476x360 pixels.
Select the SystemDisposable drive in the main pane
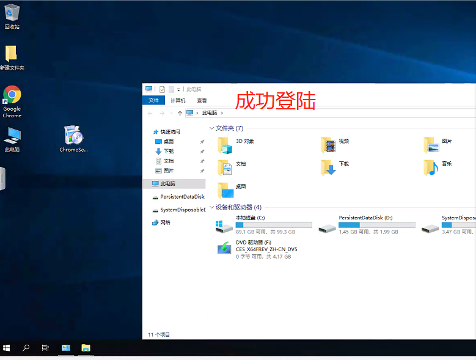point(449,225)
